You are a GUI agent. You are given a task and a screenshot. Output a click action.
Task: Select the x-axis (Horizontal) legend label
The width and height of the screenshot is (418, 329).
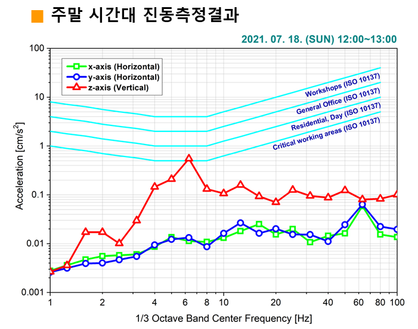(x=123, y=66)
